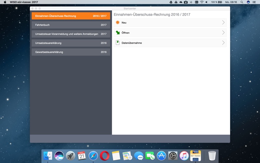Click the Datenübernahme document icon

click(118, 43)
